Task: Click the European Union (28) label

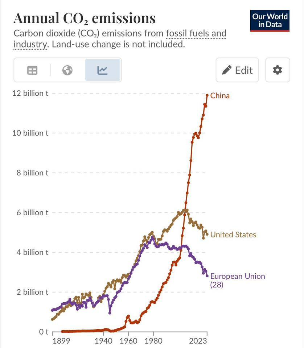Action: 237,280
